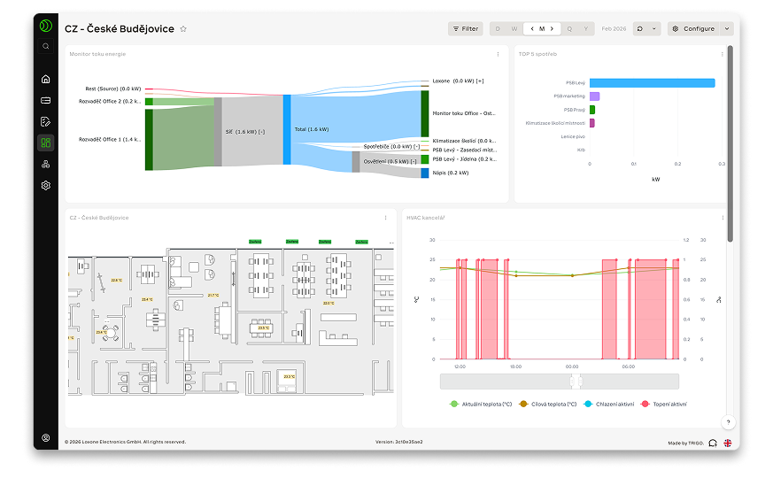Toggle Topení aktivní series in legend
Image resolution: width=773 pixels, height=478 pixels.
click(x=658, y=404)
